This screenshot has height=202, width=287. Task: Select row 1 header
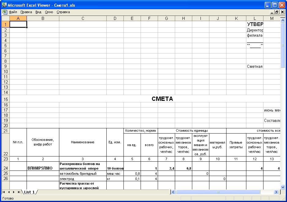pos(6,24)
